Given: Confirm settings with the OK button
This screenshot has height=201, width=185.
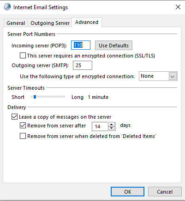Looking at the screenshot, I should pos(127,192).
